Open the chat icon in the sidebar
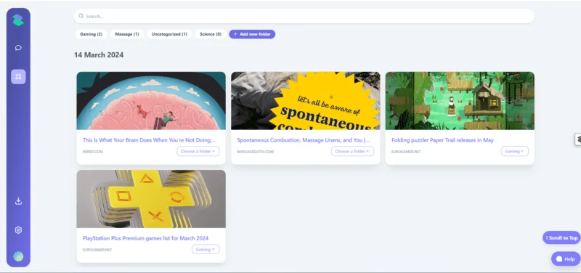The width and height of the screenshot is (581, 273). coord(18,48)
